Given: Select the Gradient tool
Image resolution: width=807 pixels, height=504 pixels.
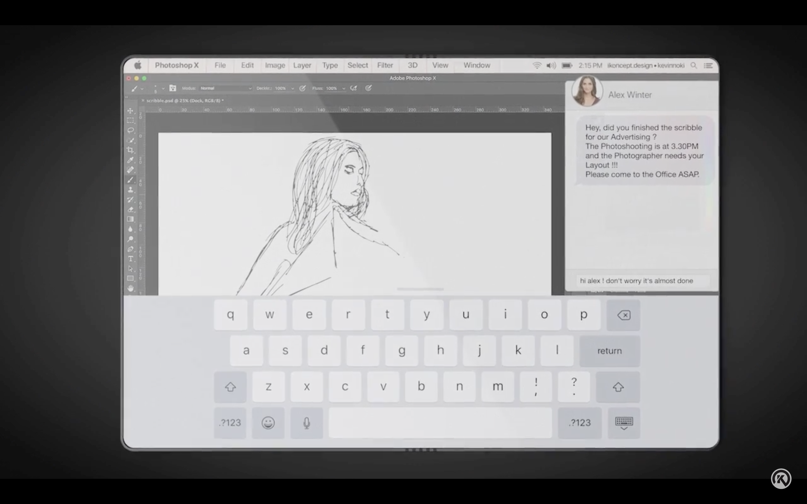Looking at the screenshot, I should click(130, 218).
